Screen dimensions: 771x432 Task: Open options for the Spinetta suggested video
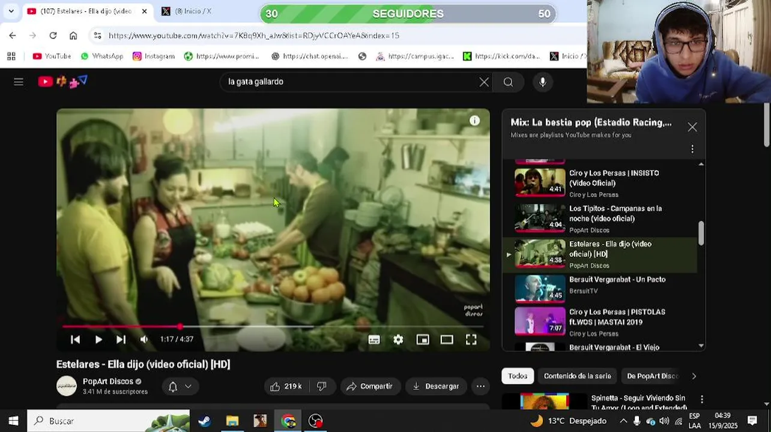(x=701, y=400)
